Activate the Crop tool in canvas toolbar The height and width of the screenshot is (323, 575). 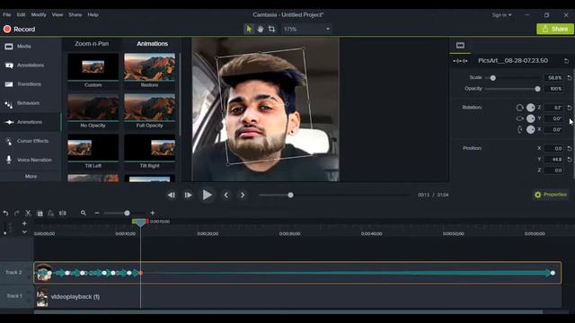tap(271, 29)
